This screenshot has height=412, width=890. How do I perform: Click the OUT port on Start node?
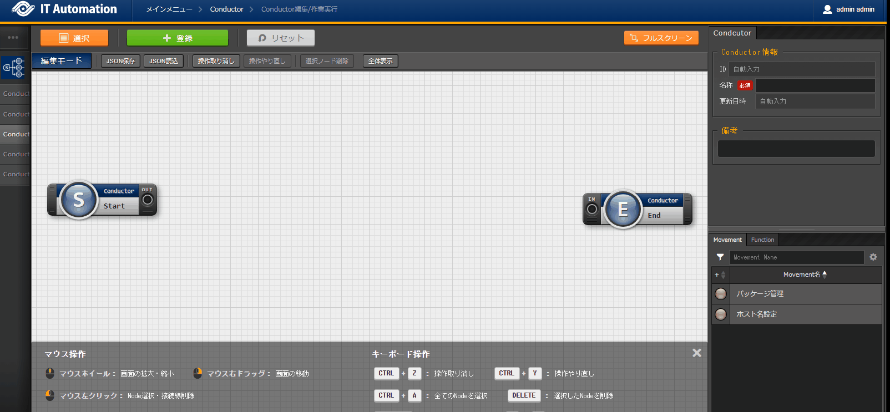pyautogui.click(x=148, y=200)
